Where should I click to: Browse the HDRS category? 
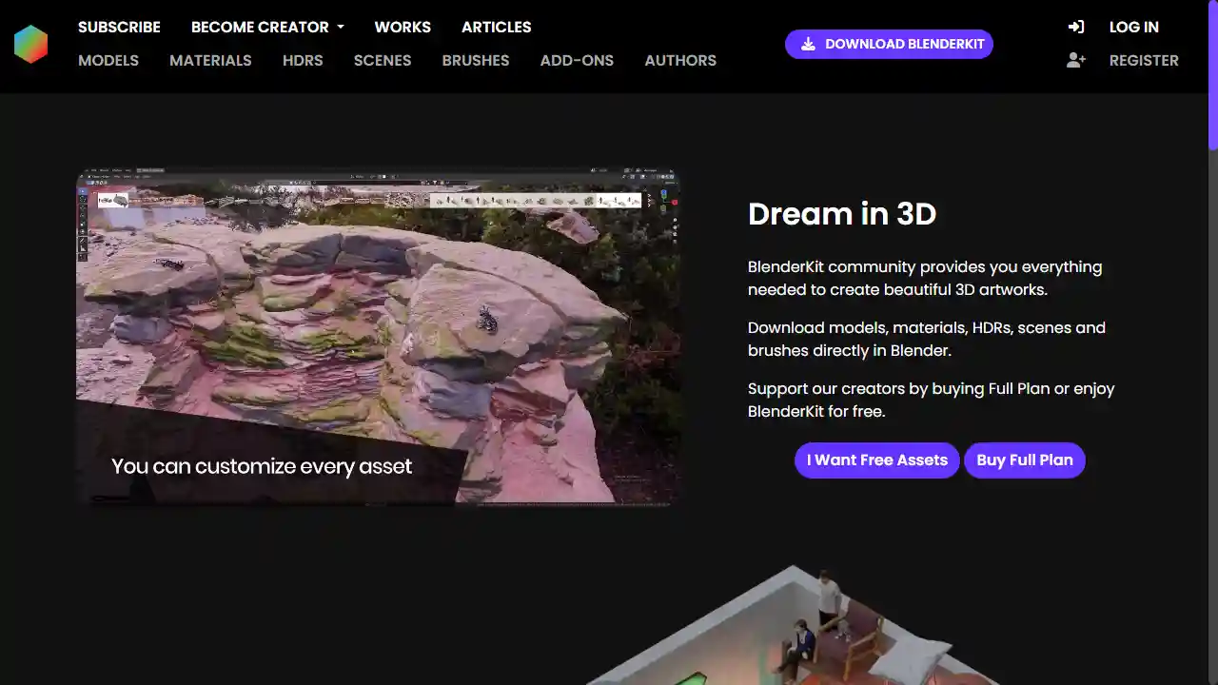coord(303,60)
